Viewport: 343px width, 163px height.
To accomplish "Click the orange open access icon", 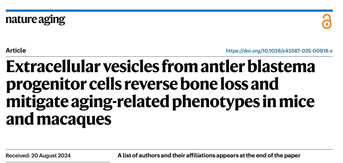I will click(x=326, y=21).
